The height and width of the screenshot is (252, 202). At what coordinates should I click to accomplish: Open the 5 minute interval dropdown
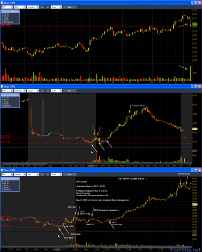coord(20,91)
